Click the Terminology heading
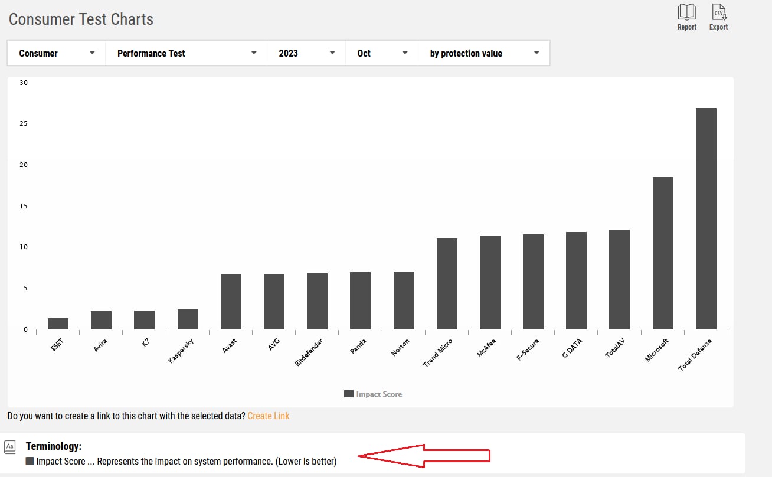 coord(54,446)
